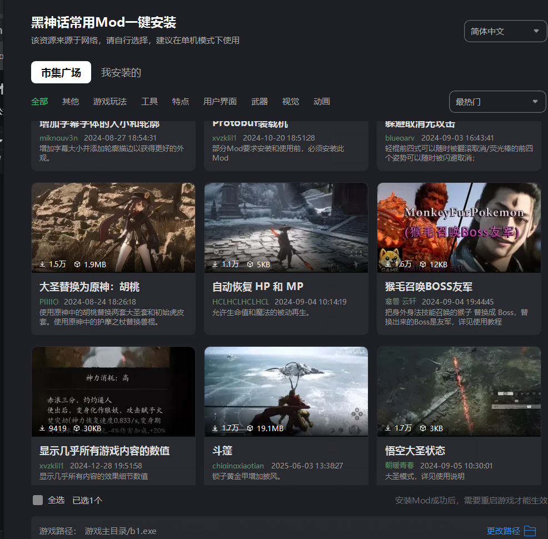This screenshot has width=548, height=539.
Task: Select the 武器 category filter
Action: click(260, 102)
